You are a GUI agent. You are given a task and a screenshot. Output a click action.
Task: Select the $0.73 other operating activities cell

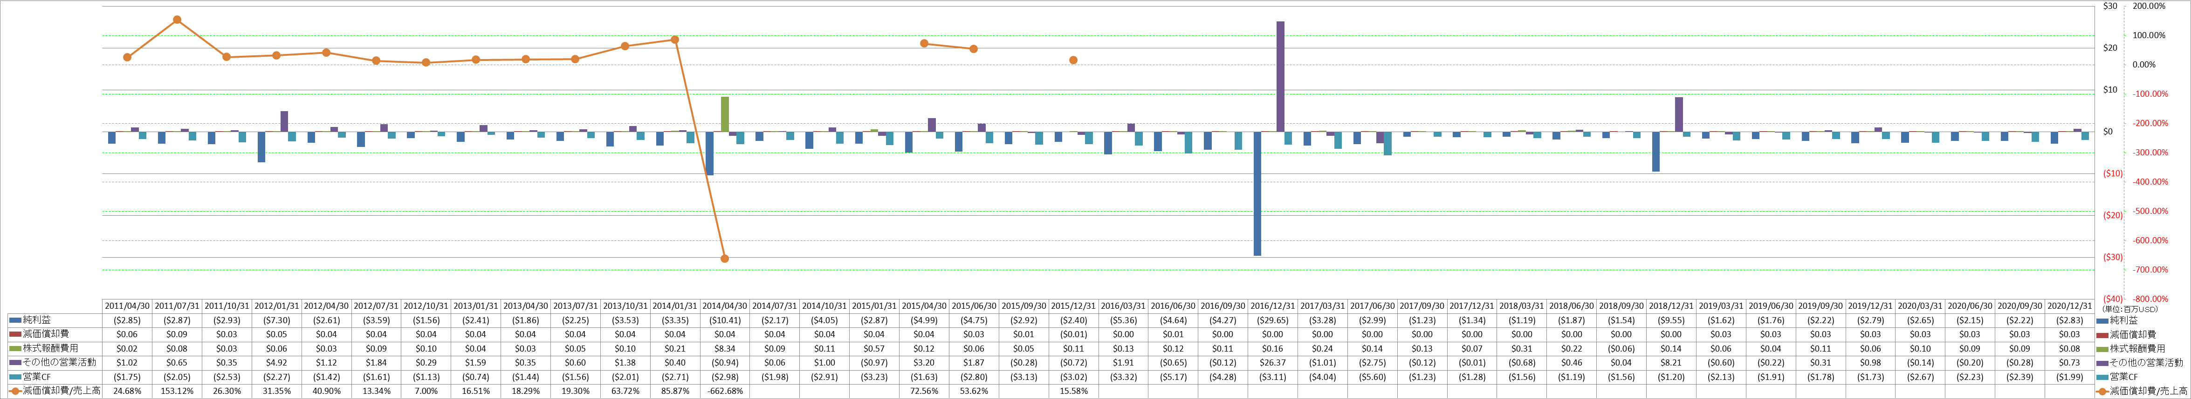pyautogui.click(x=2069, y=363)
